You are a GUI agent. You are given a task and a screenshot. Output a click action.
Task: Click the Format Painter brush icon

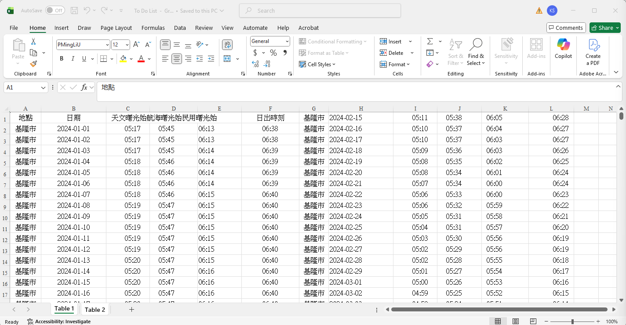(33, 64)
